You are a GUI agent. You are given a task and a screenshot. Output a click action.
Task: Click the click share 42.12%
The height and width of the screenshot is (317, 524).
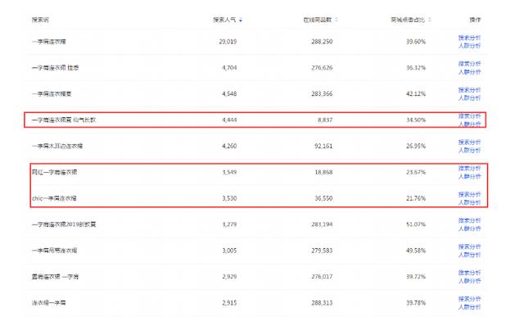point(416,93)
